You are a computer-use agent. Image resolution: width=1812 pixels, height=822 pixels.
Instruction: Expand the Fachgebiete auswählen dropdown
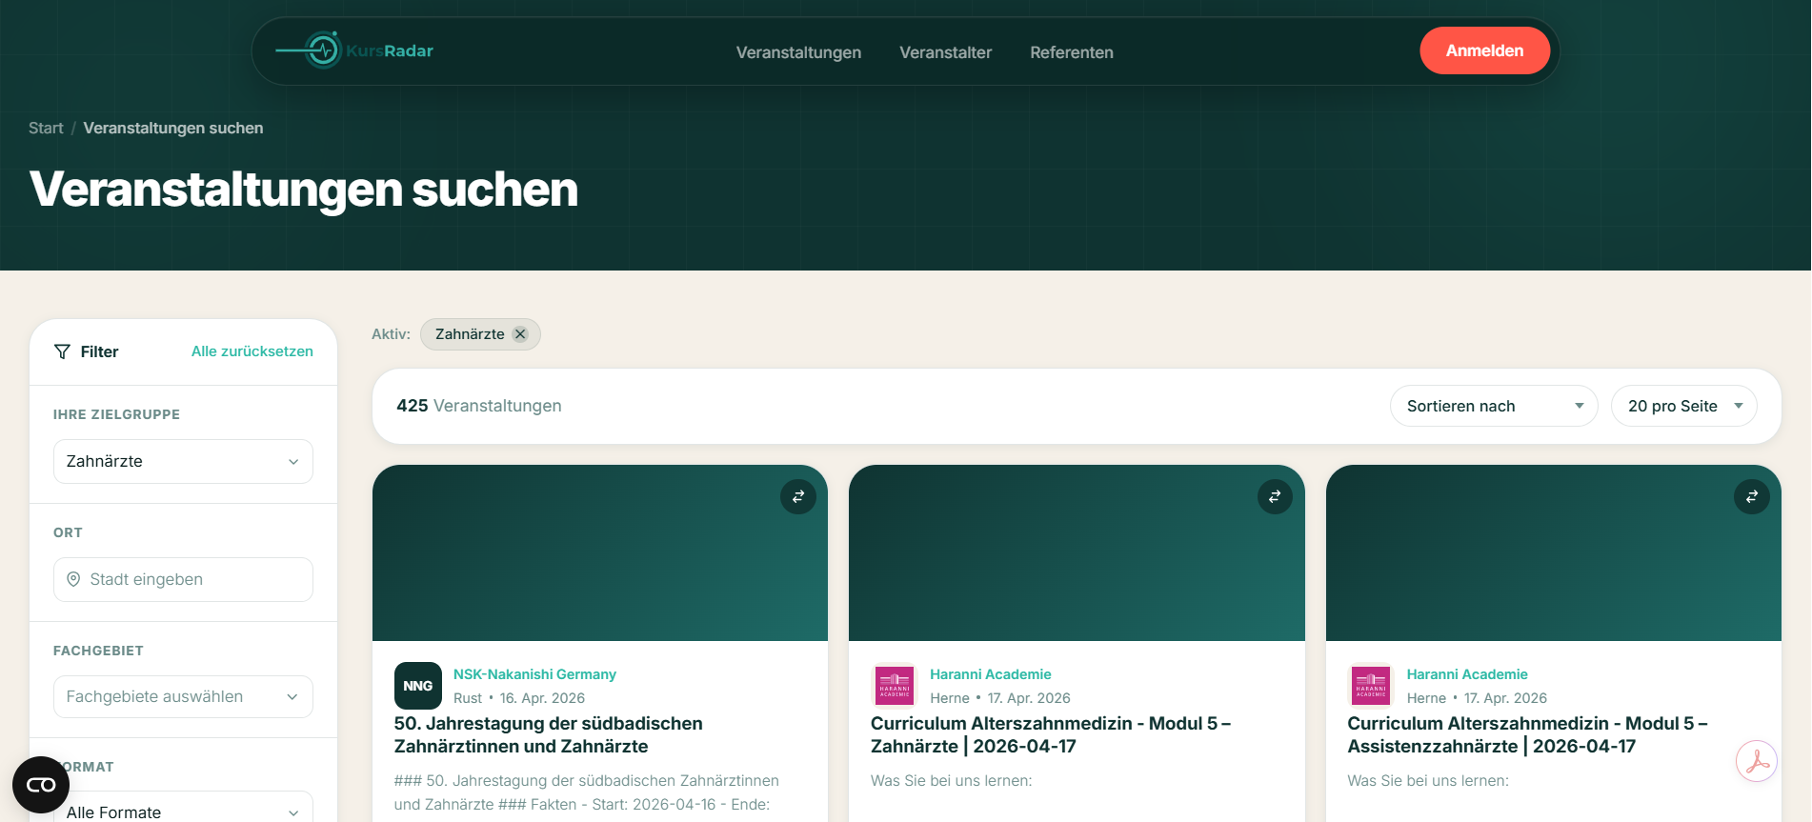point(183,697)
